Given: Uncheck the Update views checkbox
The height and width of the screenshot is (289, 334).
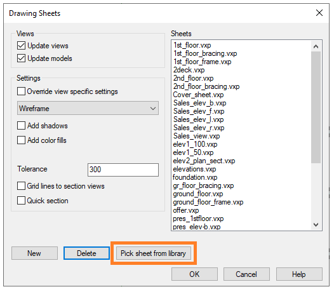Looking at the screenshot, I should tap(21, 46).
